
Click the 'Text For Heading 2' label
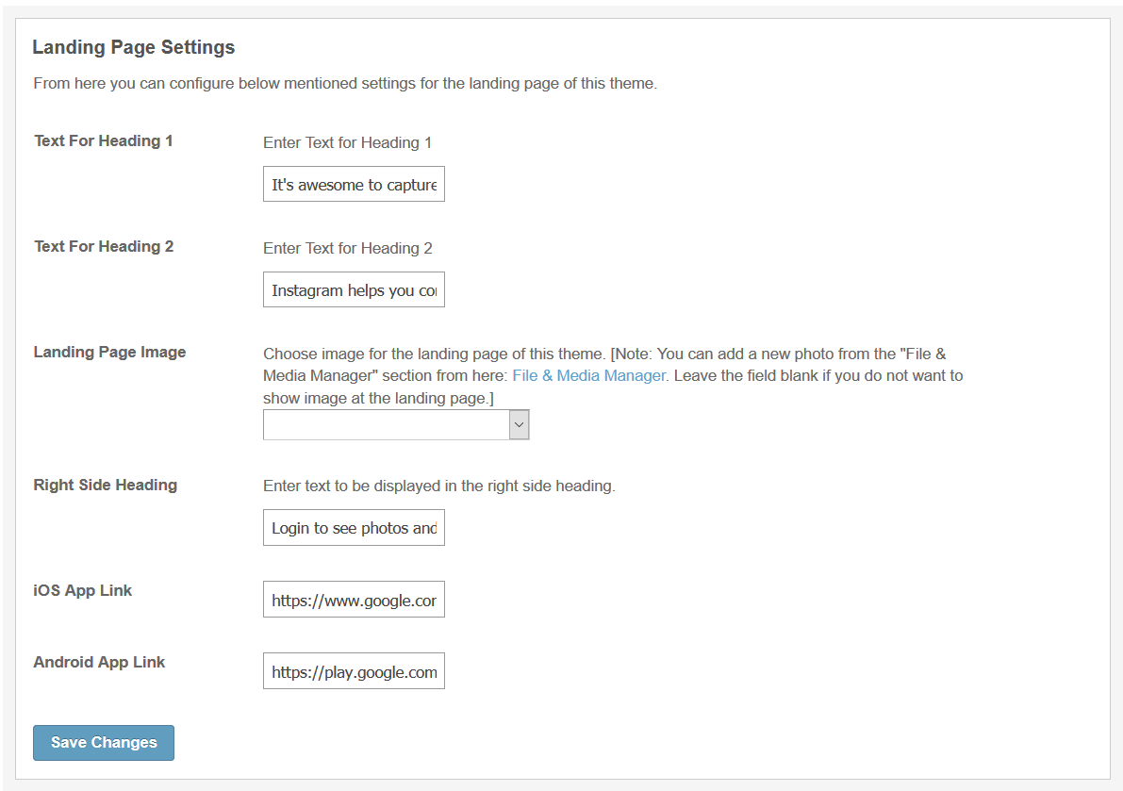(x=104, y=246)
